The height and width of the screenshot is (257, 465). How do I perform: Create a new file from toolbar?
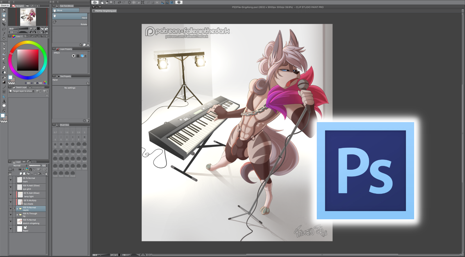coord(102,2)
